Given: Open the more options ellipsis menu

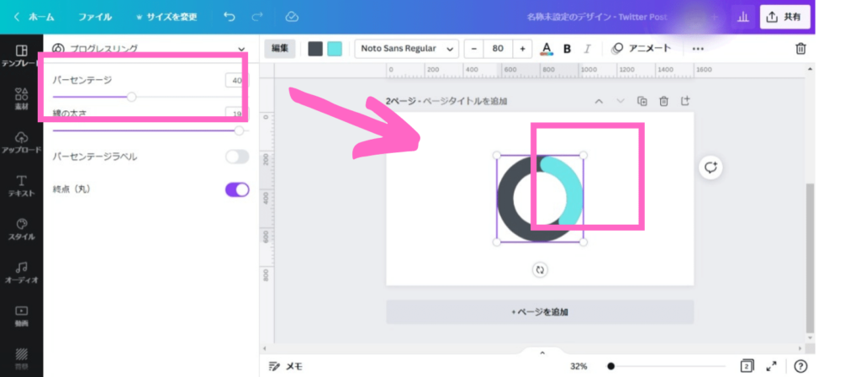Looking at the screenshot, I should pos(698,49).
